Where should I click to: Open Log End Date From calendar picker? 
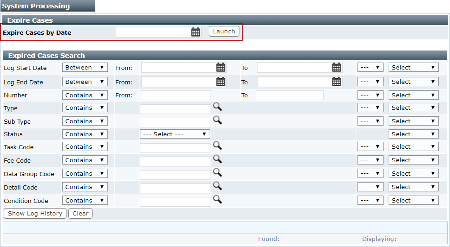point(221,82)
